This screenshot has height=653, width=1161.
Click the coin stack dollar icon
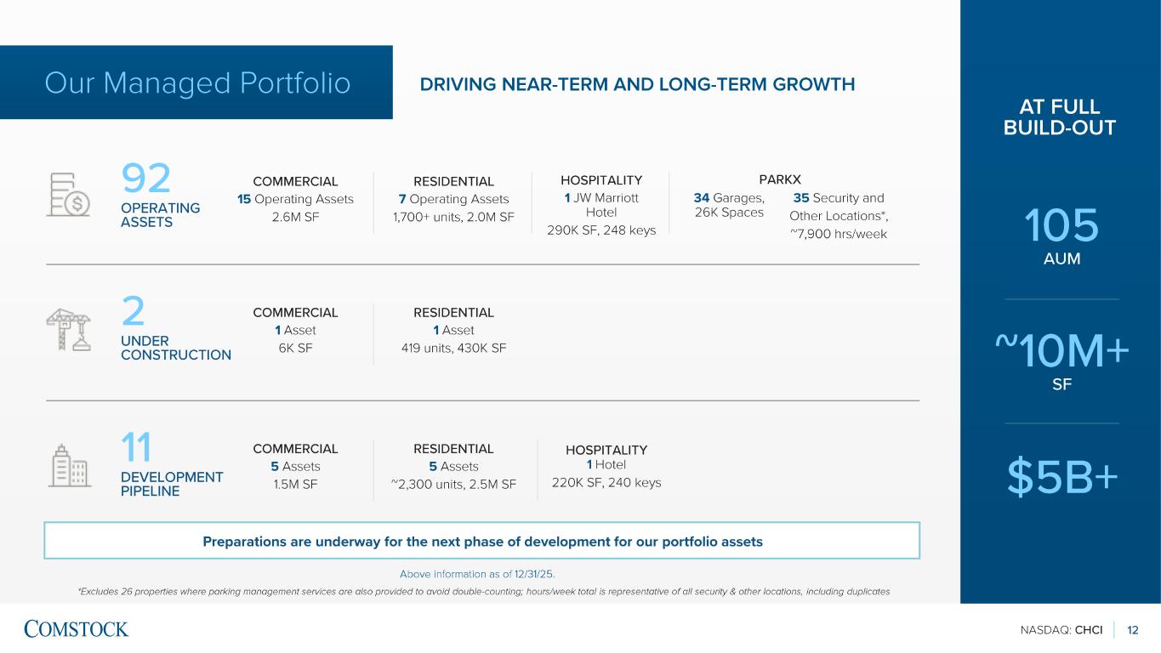click(68, 195)
